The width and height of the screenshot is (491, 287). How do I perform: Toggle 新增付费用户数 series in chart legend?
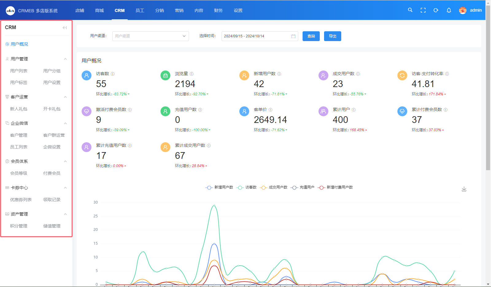[335, 187]
